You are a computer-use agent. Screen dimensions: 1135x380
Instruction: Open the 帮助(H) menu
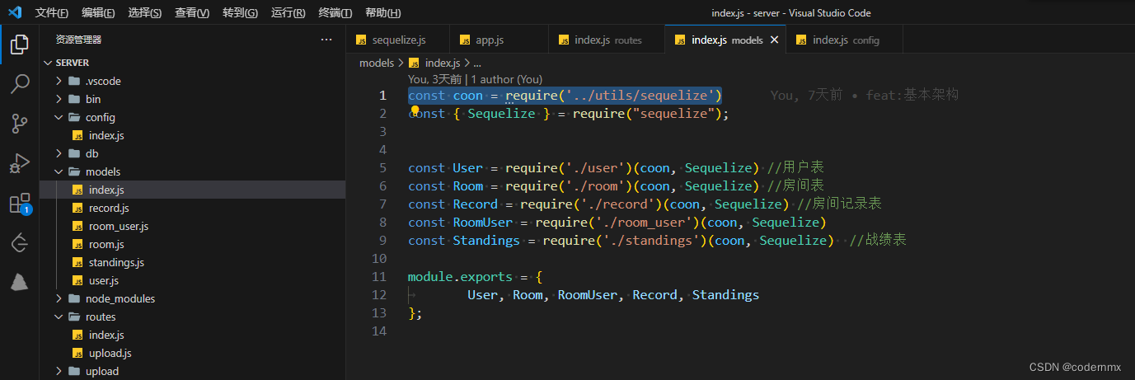pyautogui.click(x=382, y=13)
